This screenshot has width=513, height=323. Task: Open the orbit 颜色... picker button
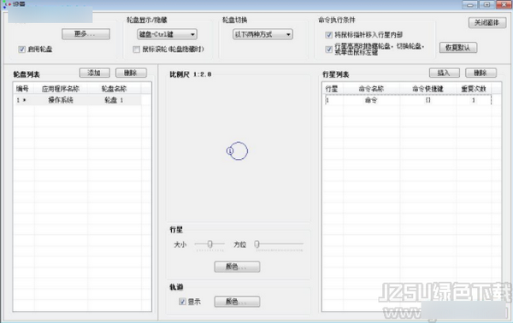click(237, 302)
